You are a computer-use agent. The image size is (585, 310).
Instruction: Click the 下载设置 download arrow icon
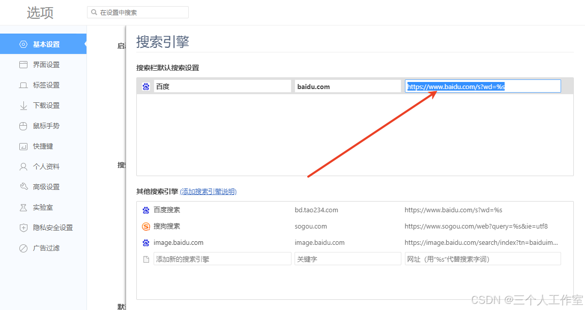[23, 106]
